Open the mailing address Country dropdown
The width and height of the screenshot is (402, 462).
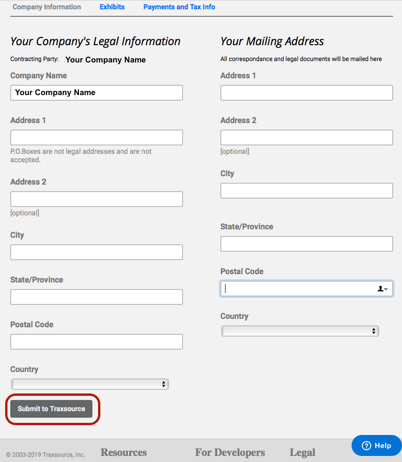pos(300,331)
